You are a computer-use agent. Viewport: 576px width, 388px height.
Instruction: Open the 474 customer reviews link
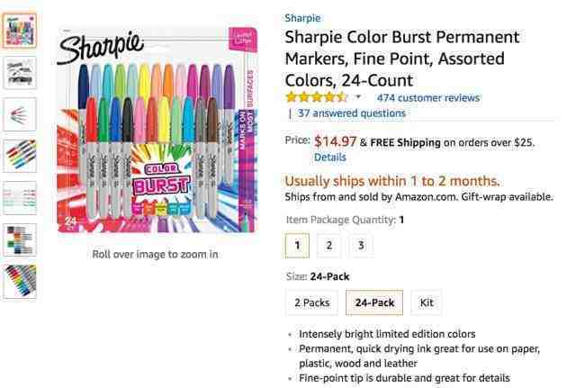[428, 97]
